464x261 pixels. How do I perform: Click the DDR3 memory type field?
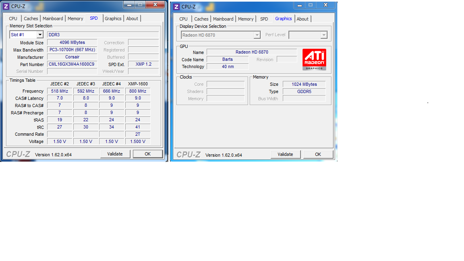point(103,35)
